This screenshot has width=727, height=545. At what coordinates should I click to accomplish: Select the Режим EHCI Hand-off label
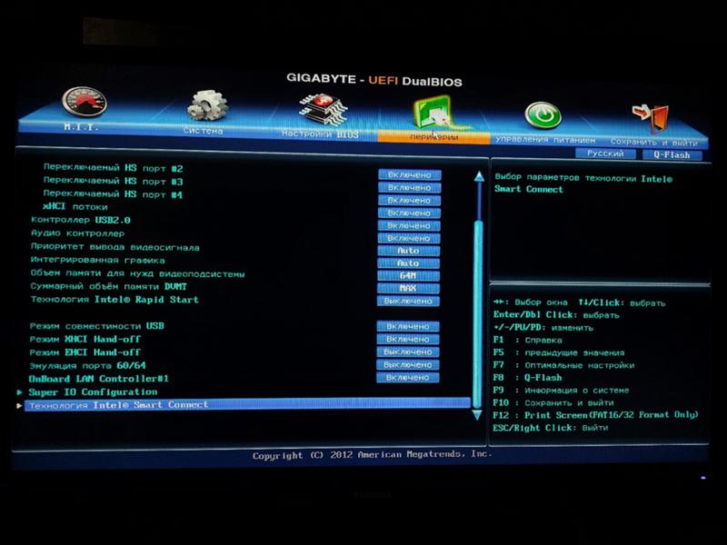tap(85, 352)
